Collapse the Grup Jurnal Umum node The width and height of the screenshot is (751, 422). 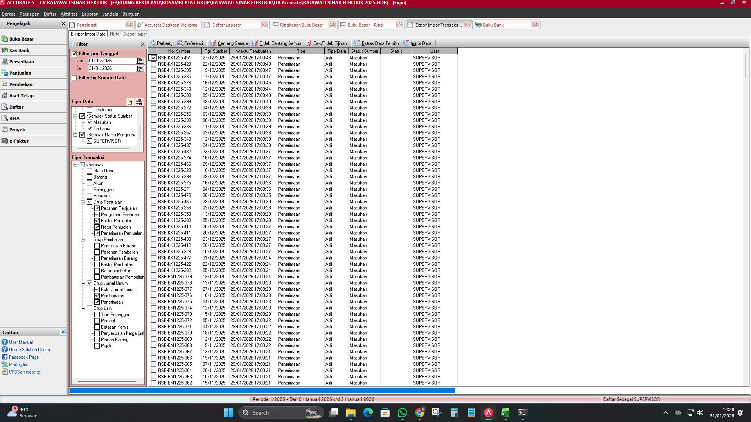(x=83, y=283)
